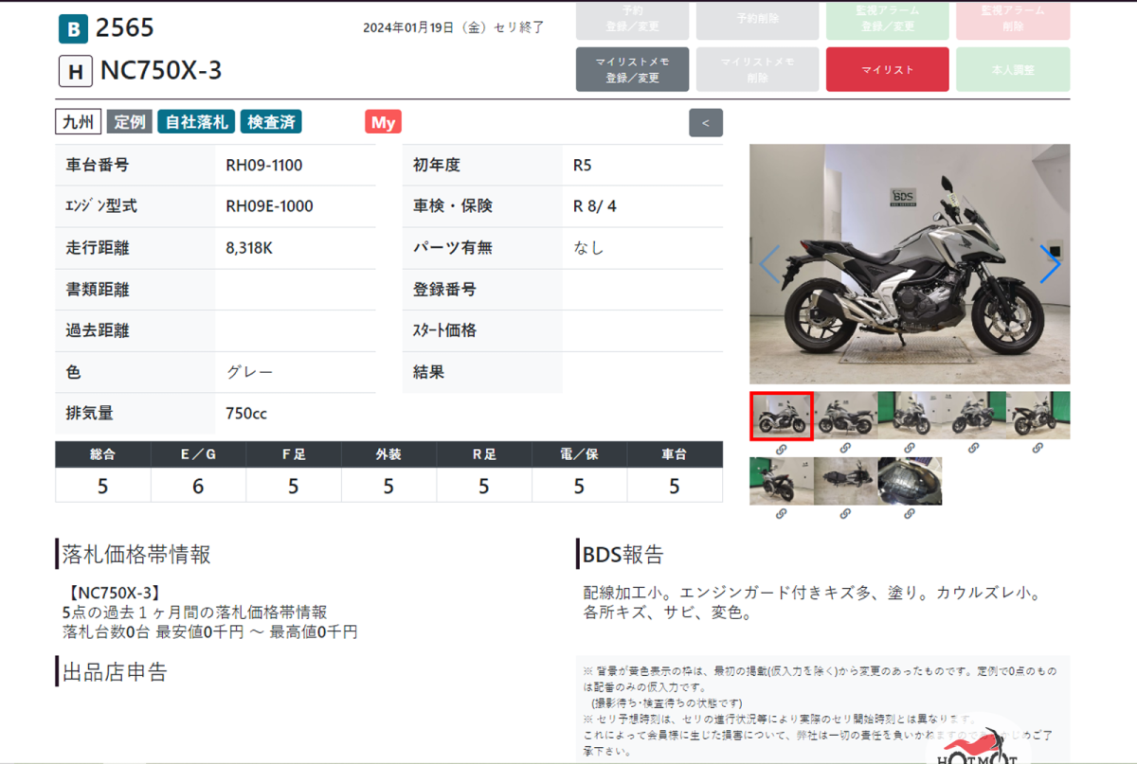Click the 検査済 tag
The width and height of the screenshot is (1137, 764).
coord(271,122)
